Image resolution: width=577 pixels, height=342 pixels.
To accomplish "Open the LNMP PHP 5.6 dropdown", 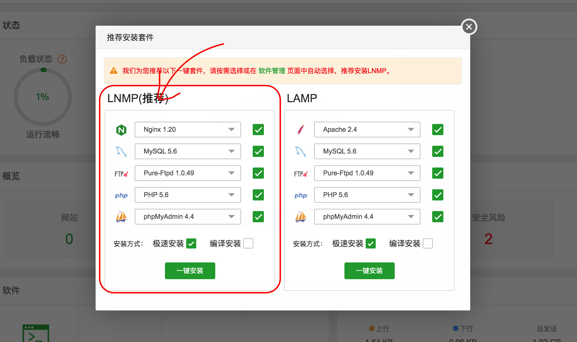I will click(x=188, y=195).
